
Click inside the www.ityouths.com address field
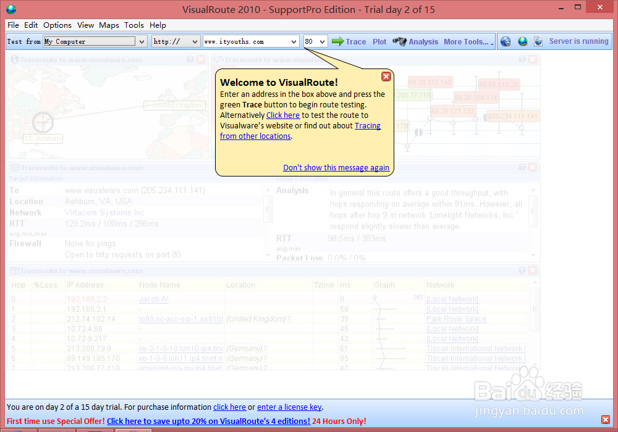coord(245,41)
